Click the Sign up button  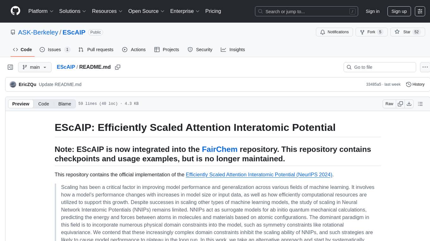pos(399,11)
